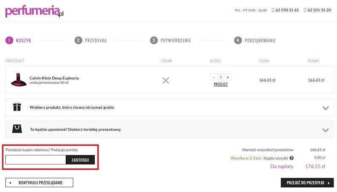337x192 pixels.
Task: Click the shopping bag icon
Action: 17,129
